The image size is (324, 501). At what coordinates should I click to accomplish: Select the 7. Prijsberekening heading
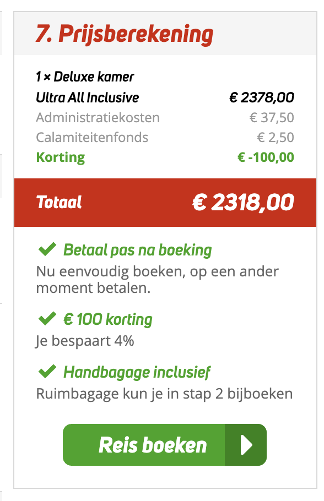[x=125, y=34]
